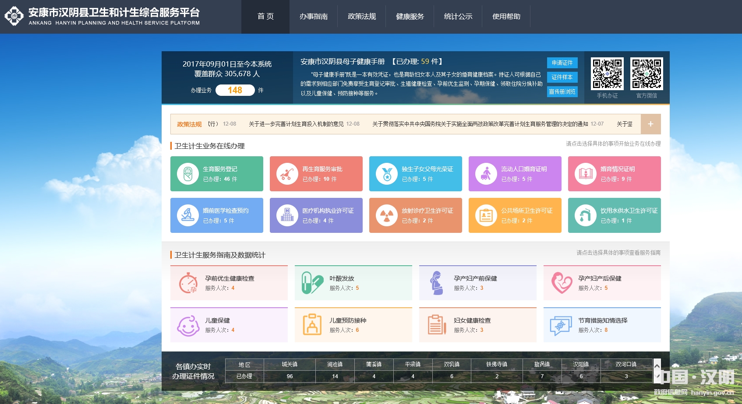Click the 婚前医学检查预约 microscope icon
This screenshot has width=742, height=404.
(188, 215)
